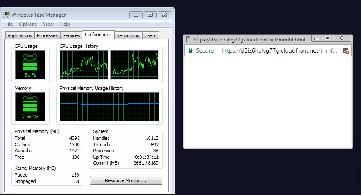Close the cloudfront browser popup window
This screenshot has height=195, width=361.
pos(342,38)
